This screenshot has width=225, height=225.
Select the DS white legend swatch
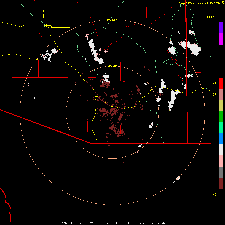click(x=221, y=150)
